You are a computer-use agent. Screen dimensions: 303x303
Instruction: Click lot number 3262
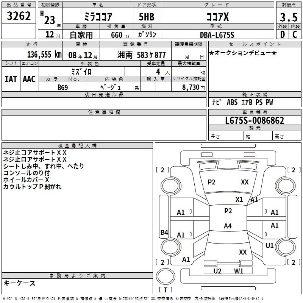tap(19, 17)
